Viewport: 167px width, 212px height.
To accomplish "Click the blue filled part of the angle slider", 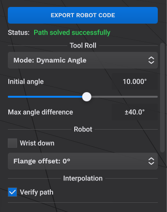I will click(x=45, y=97).
